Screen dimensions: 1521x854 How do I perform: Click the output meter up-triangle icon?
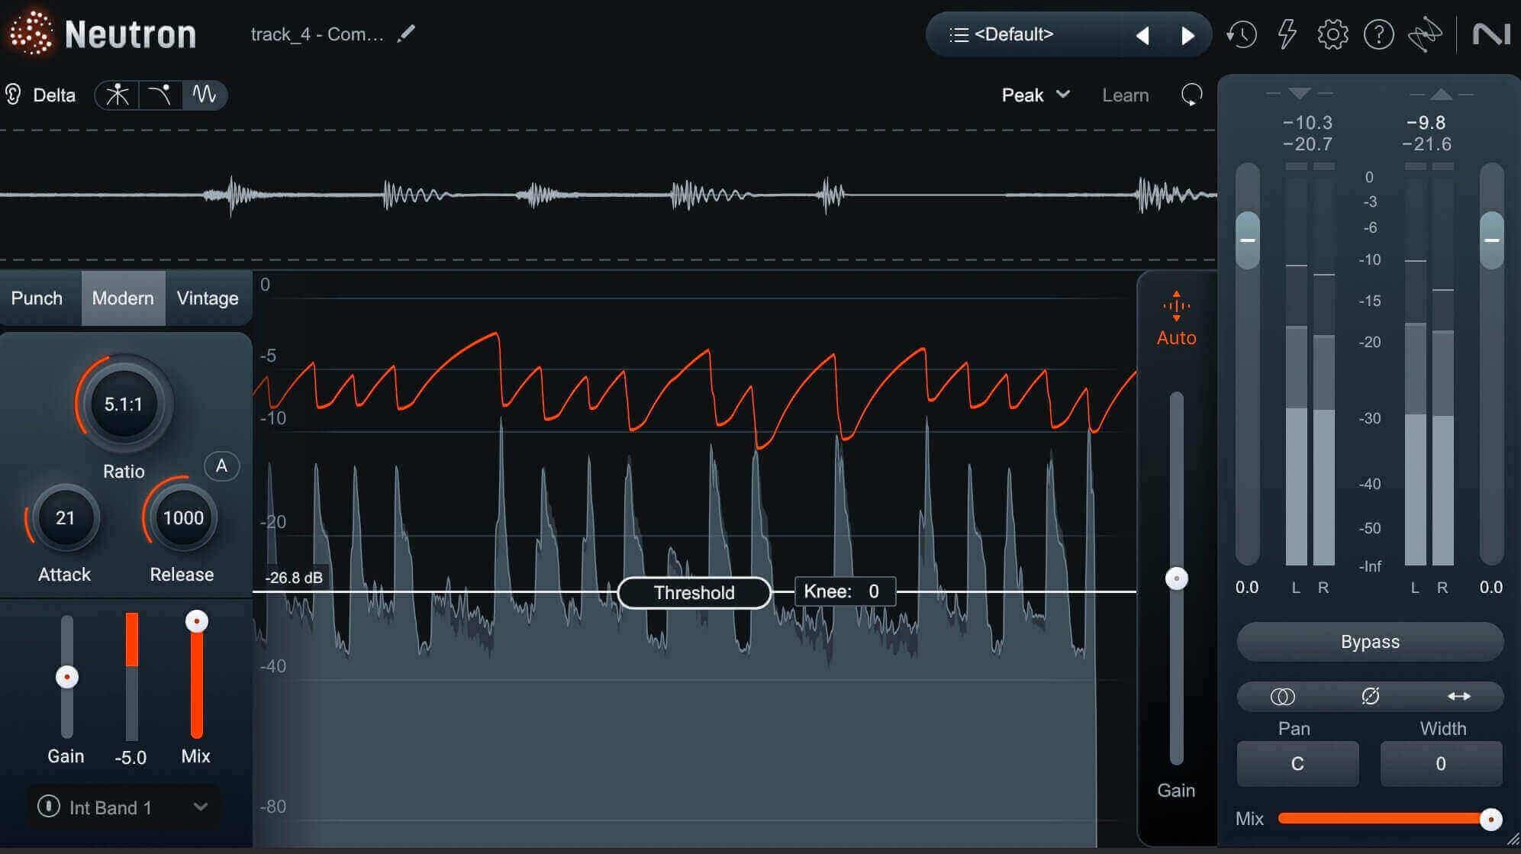(1441, 94)
